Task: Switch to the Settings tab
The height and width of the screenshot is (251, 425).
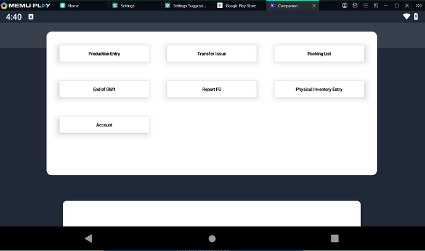Action: pos(135,6)
